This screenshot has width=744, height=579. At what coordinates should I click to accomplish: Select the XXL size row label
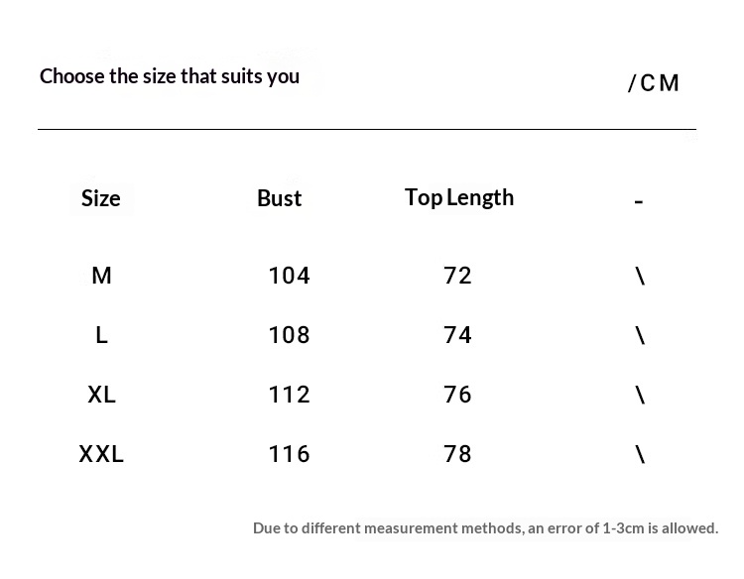101,454
